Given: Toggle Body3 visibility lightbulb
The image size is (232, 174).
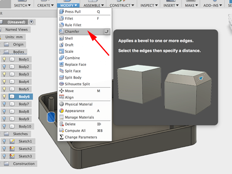Looking at the screenshot, I should point(4,74).
